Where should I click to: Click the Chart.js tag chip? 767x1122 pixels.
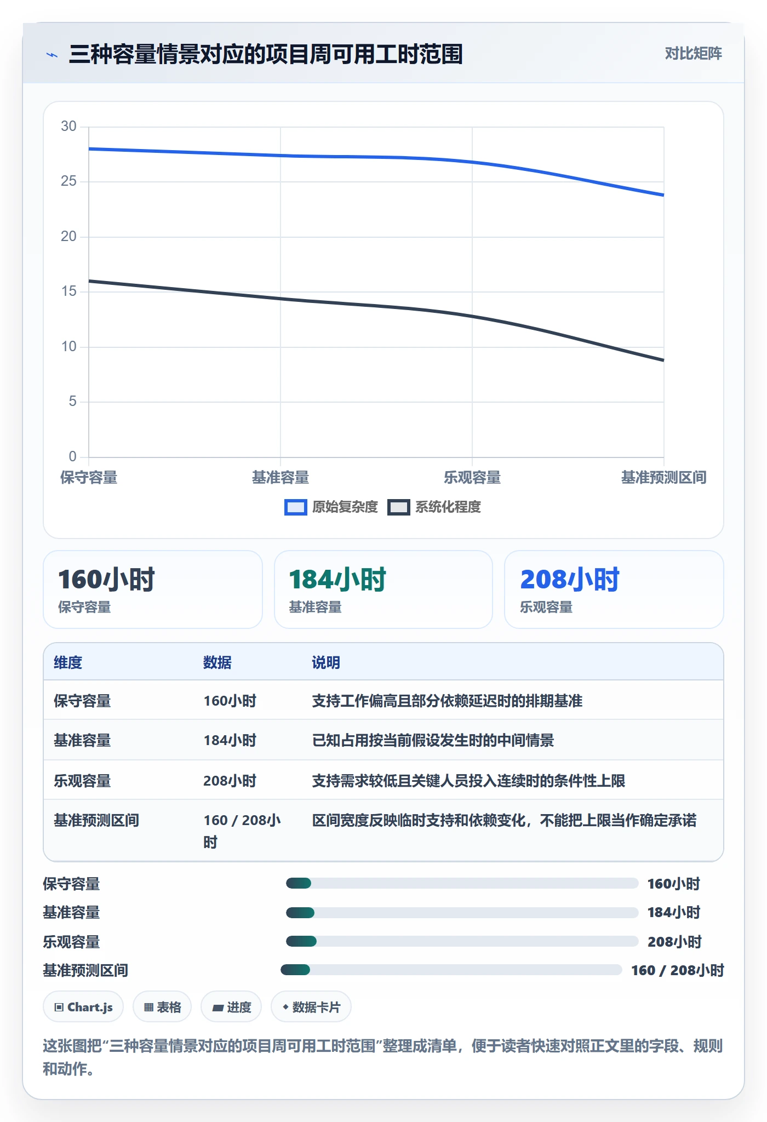pyautogui.click(x=83, y=1007)
